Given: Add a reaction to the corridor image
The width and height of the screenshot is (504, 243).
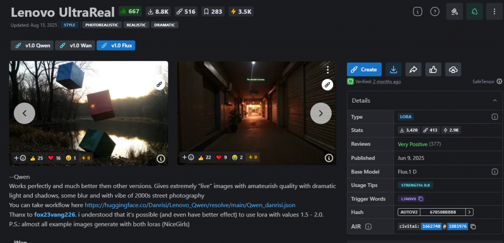Looking at the screenshot, I should (x=188, y=158).
